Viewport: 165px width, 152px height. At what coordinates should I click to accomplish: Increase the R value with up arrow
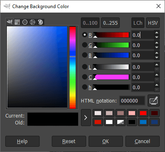tap(157, 32)
